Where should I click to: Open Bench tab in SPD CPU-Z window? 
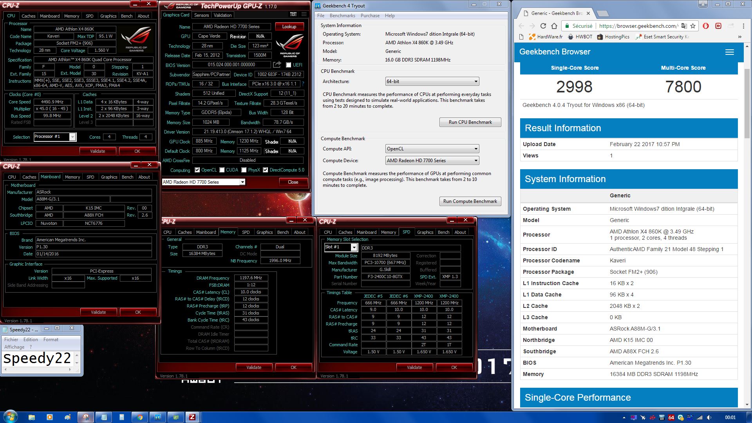(x=443, y=232)
